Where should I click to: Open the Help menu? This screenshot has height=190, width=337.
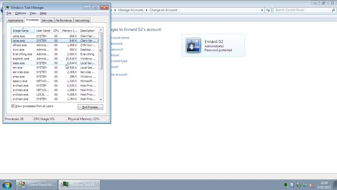tap(43, 13)
